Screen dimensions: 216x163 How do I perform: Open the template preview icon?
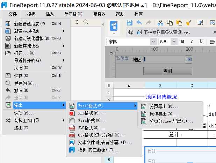click(x=114, y=26)
